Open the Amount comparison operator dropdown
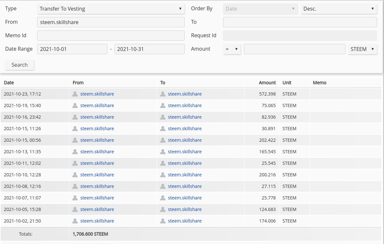Screen dimensions: 384x244 [232, 49]
